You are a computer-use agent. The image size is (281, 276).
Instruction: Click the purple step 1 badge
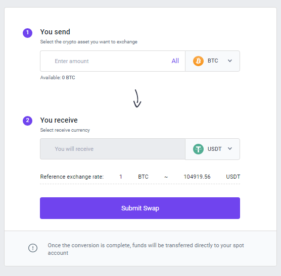tap(27, 33)
